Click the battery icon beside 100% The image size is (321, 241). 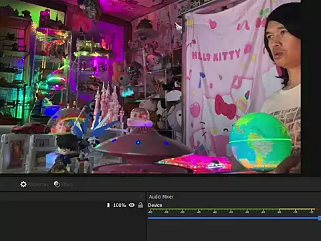[108, 205]
